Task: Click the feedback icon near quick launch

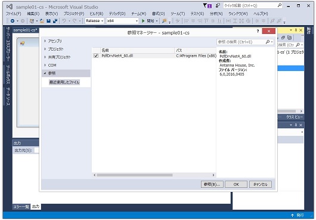Action: click(218, 5)
